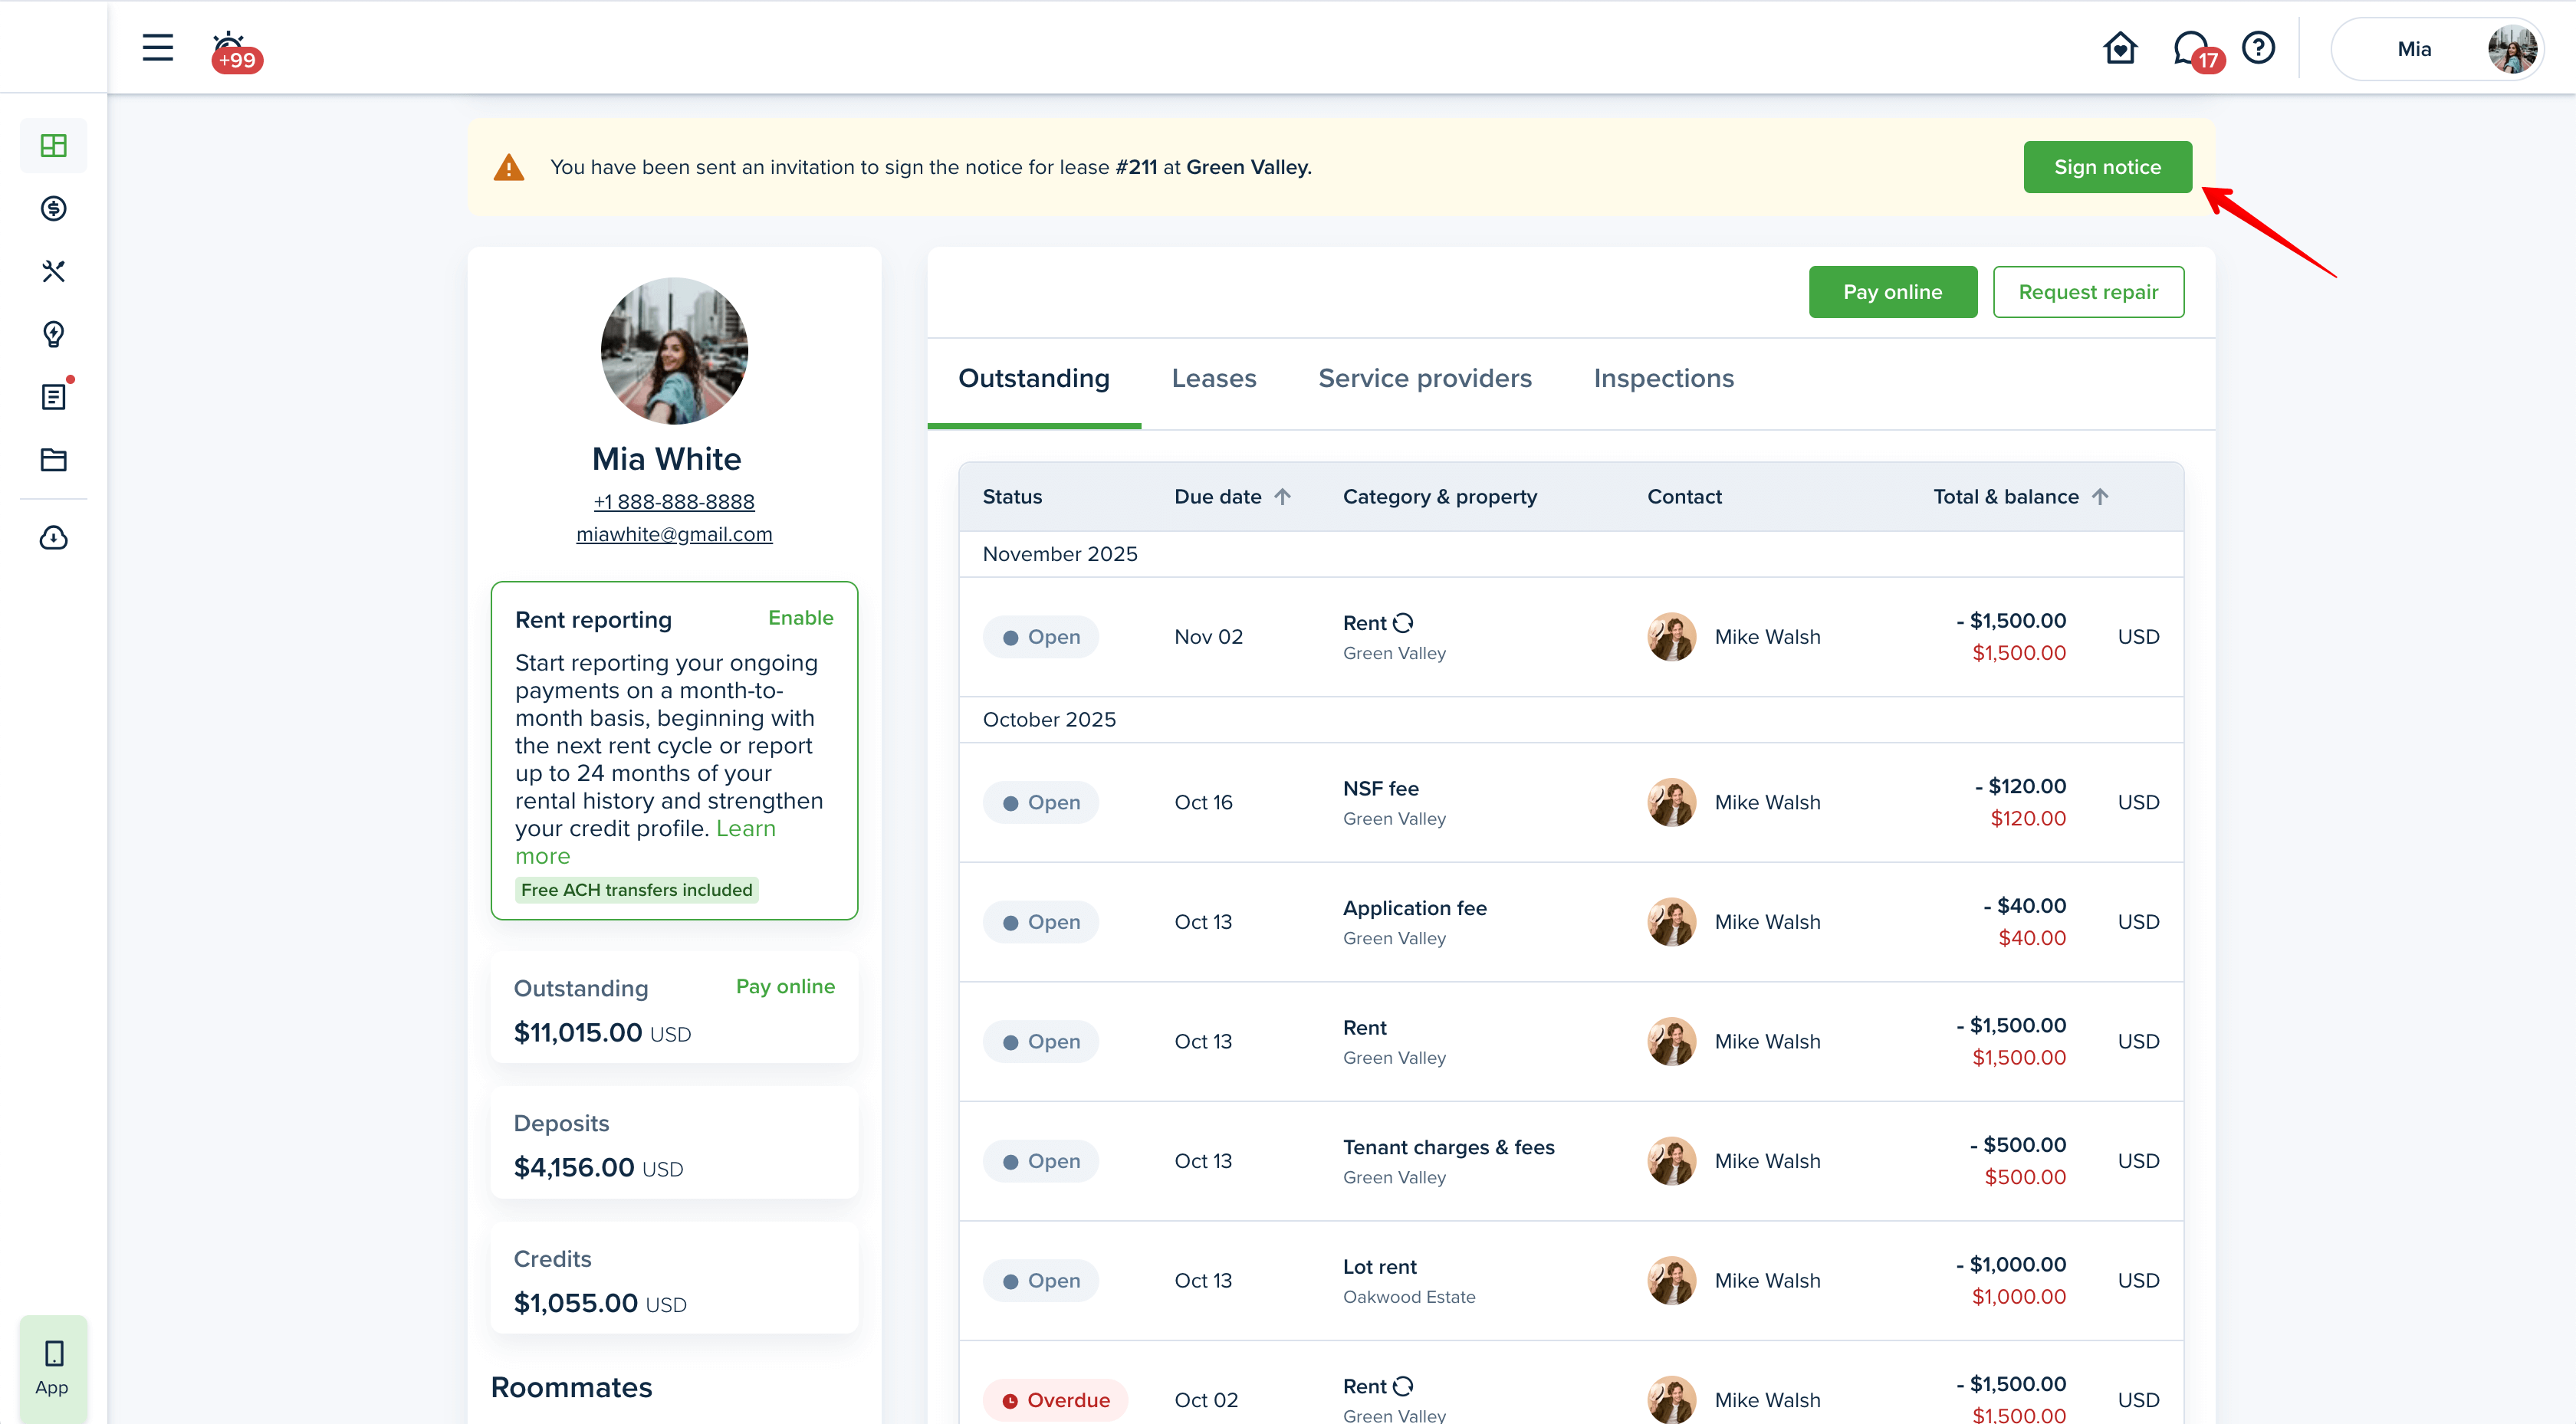Viewport: 2576px width, 1424px height.
Task: Enable rent reporting
Action: pos(800,618)
